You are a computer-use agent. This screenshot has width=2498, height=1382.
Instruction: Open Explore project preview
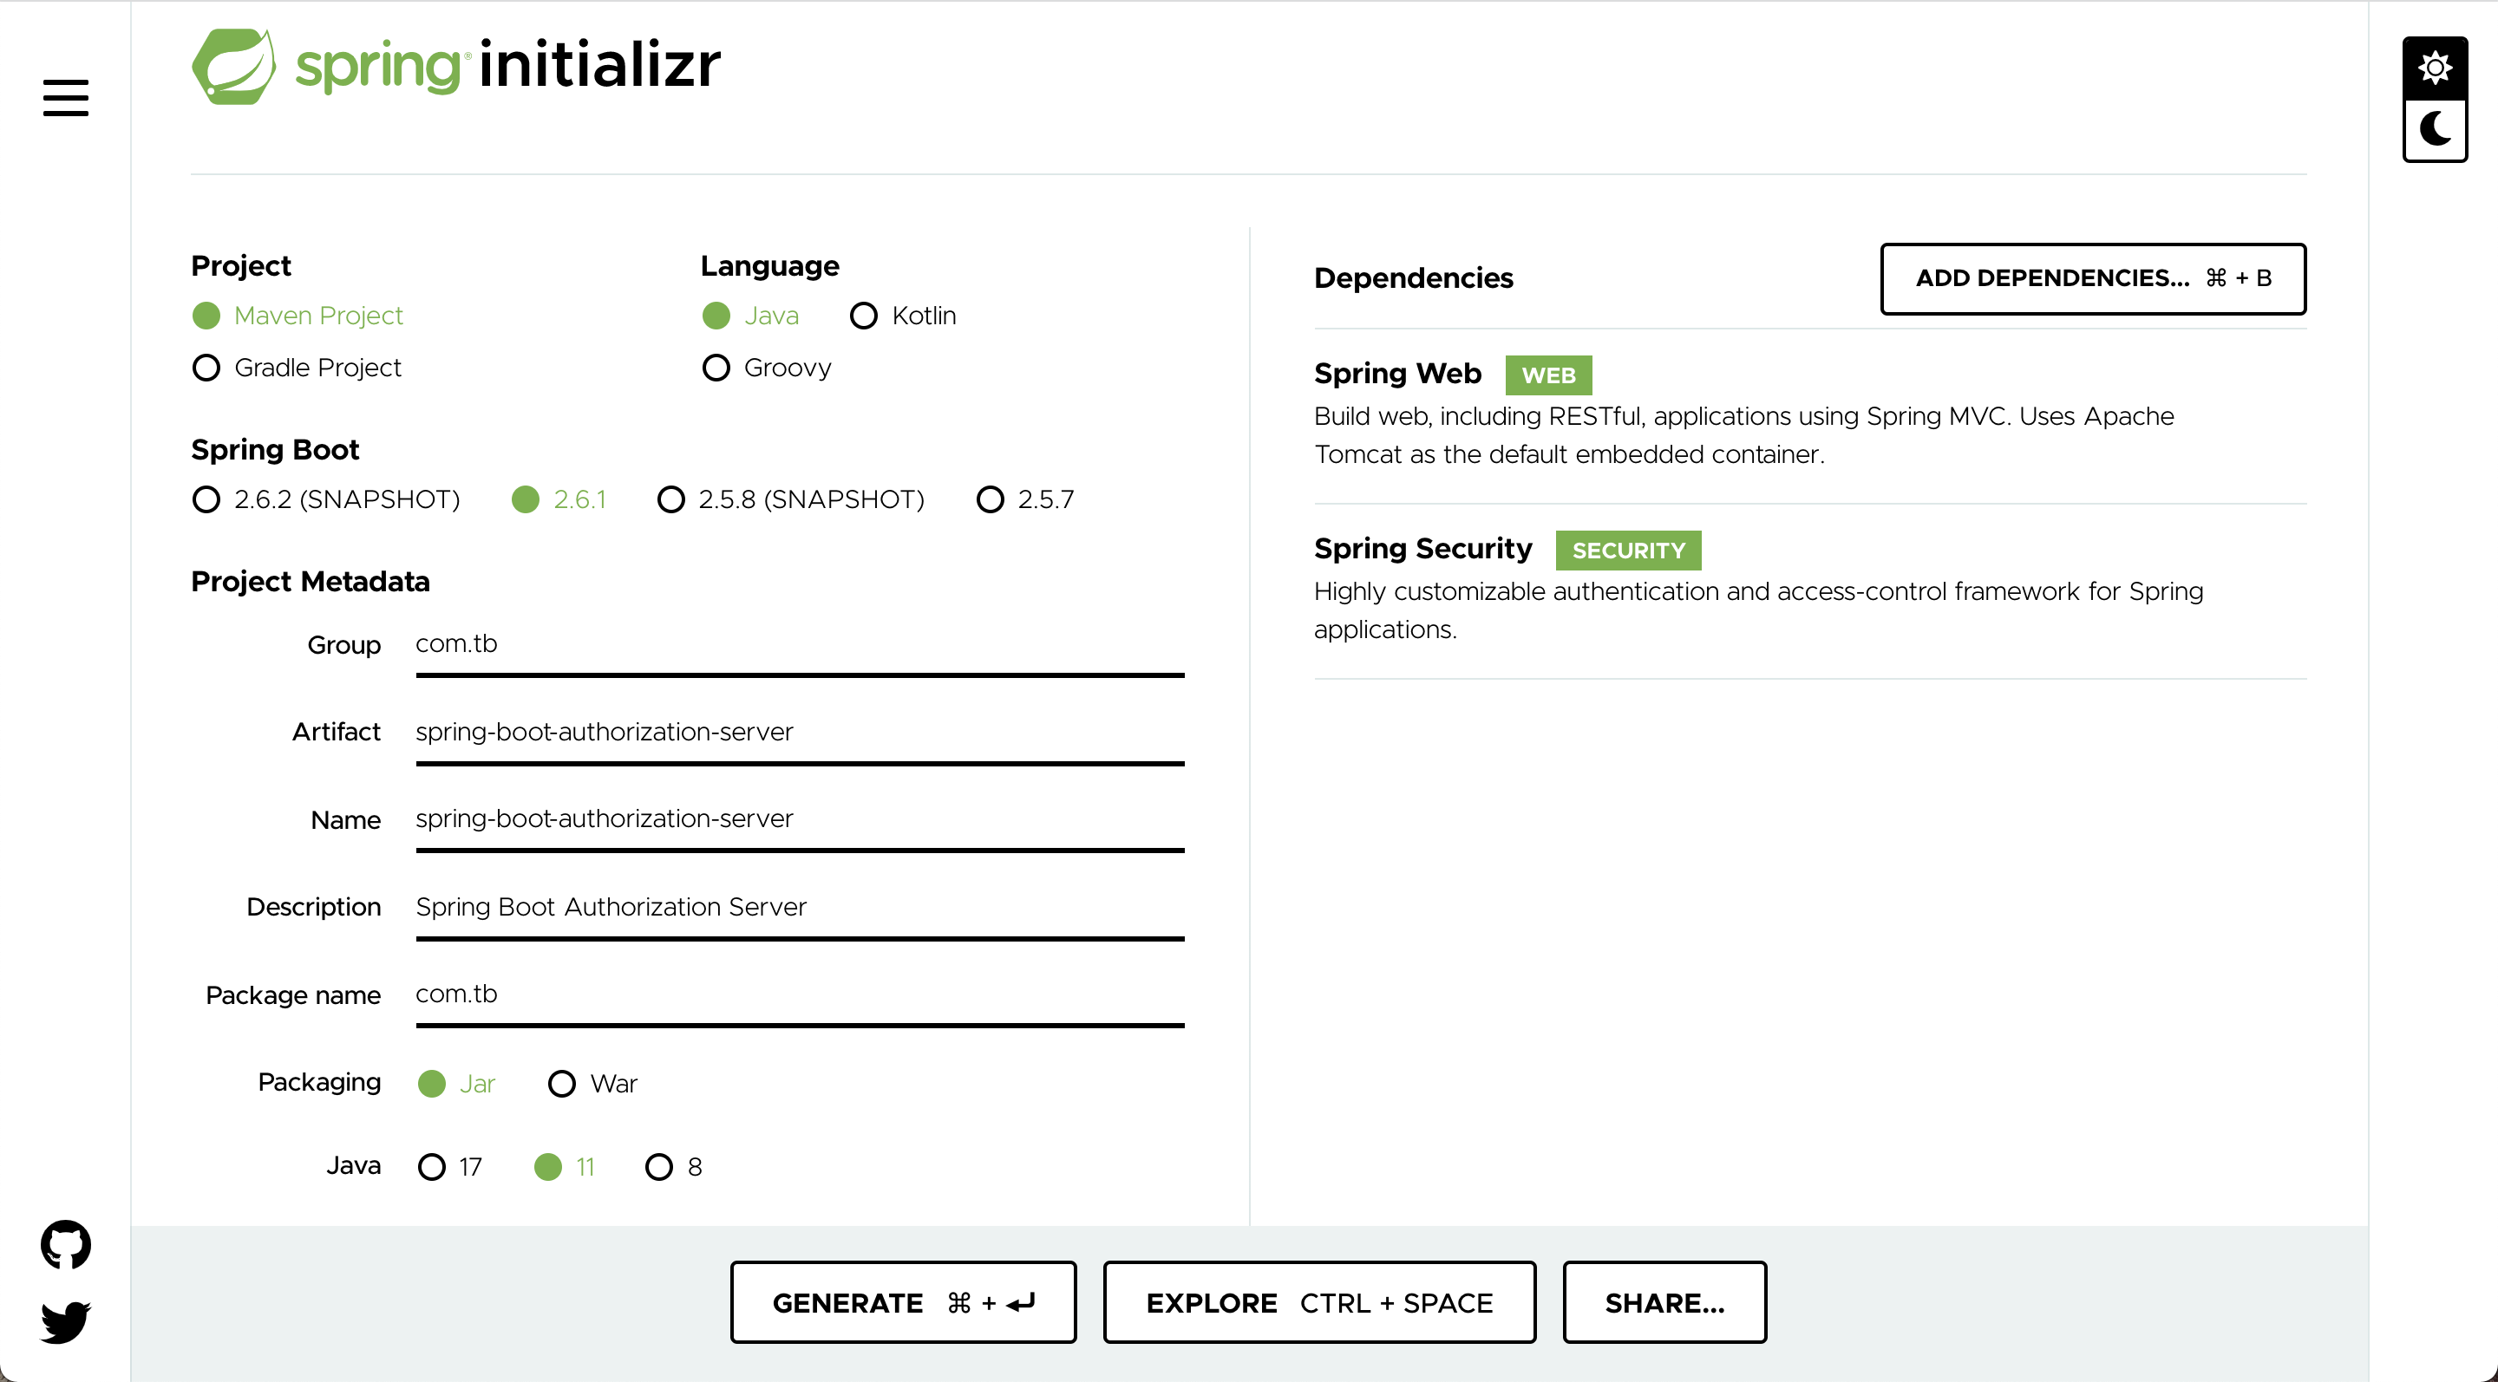[x=1318, y=1302]
